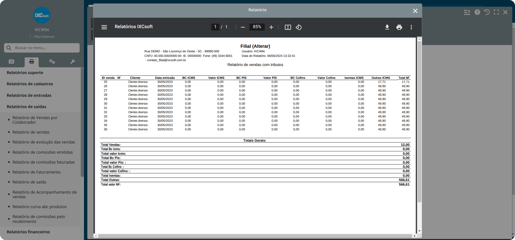Click the PDF scroll up arrow
Screen dimensions: 515x240
coord(420,39)
